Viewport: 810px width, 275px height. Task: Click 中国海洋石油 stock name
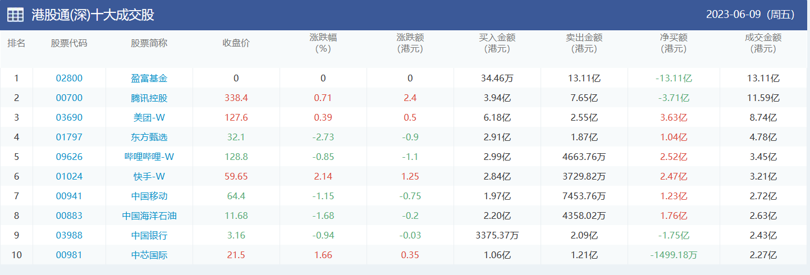pos(149,216)
